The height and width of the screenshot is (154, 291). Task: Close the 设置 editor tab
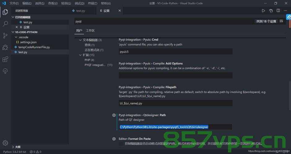click(119, 11)
